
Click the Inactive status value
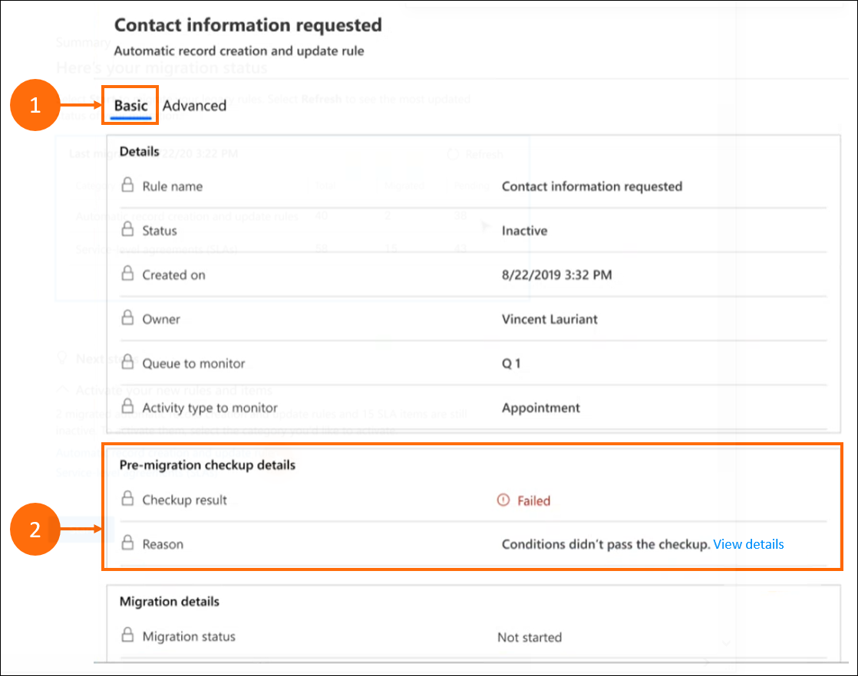(x=524, y=231)
